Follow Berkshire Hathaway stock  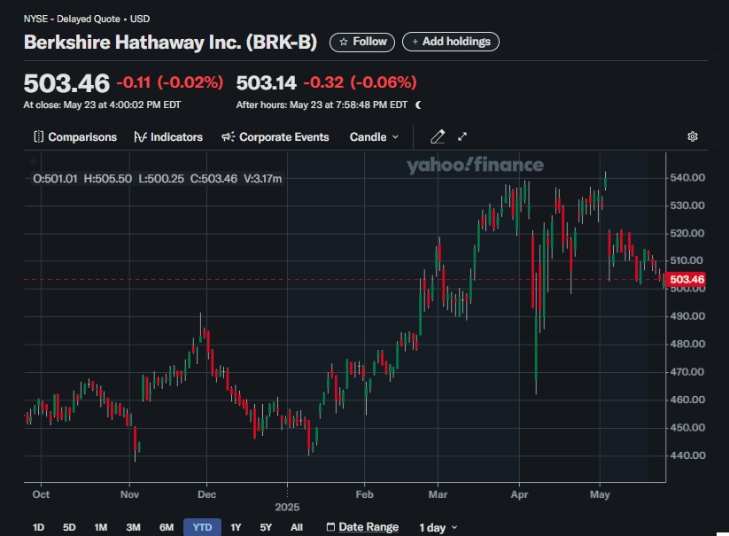(363, 42)
